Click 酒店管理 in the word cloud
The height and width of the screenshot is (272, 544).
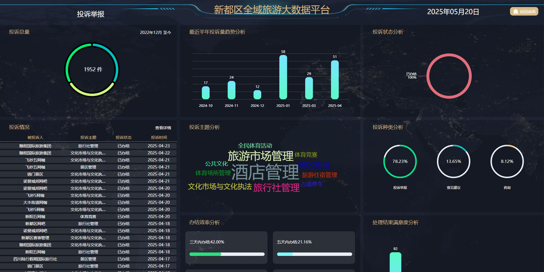click(x=265, y=171)
